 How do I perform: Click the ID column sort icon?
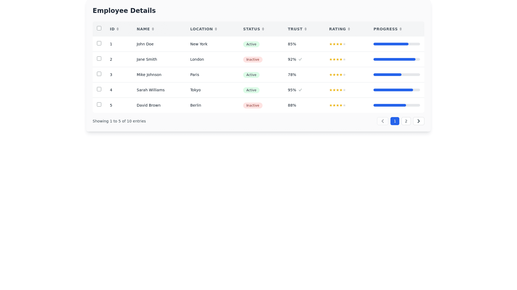(x=117, y=29)
